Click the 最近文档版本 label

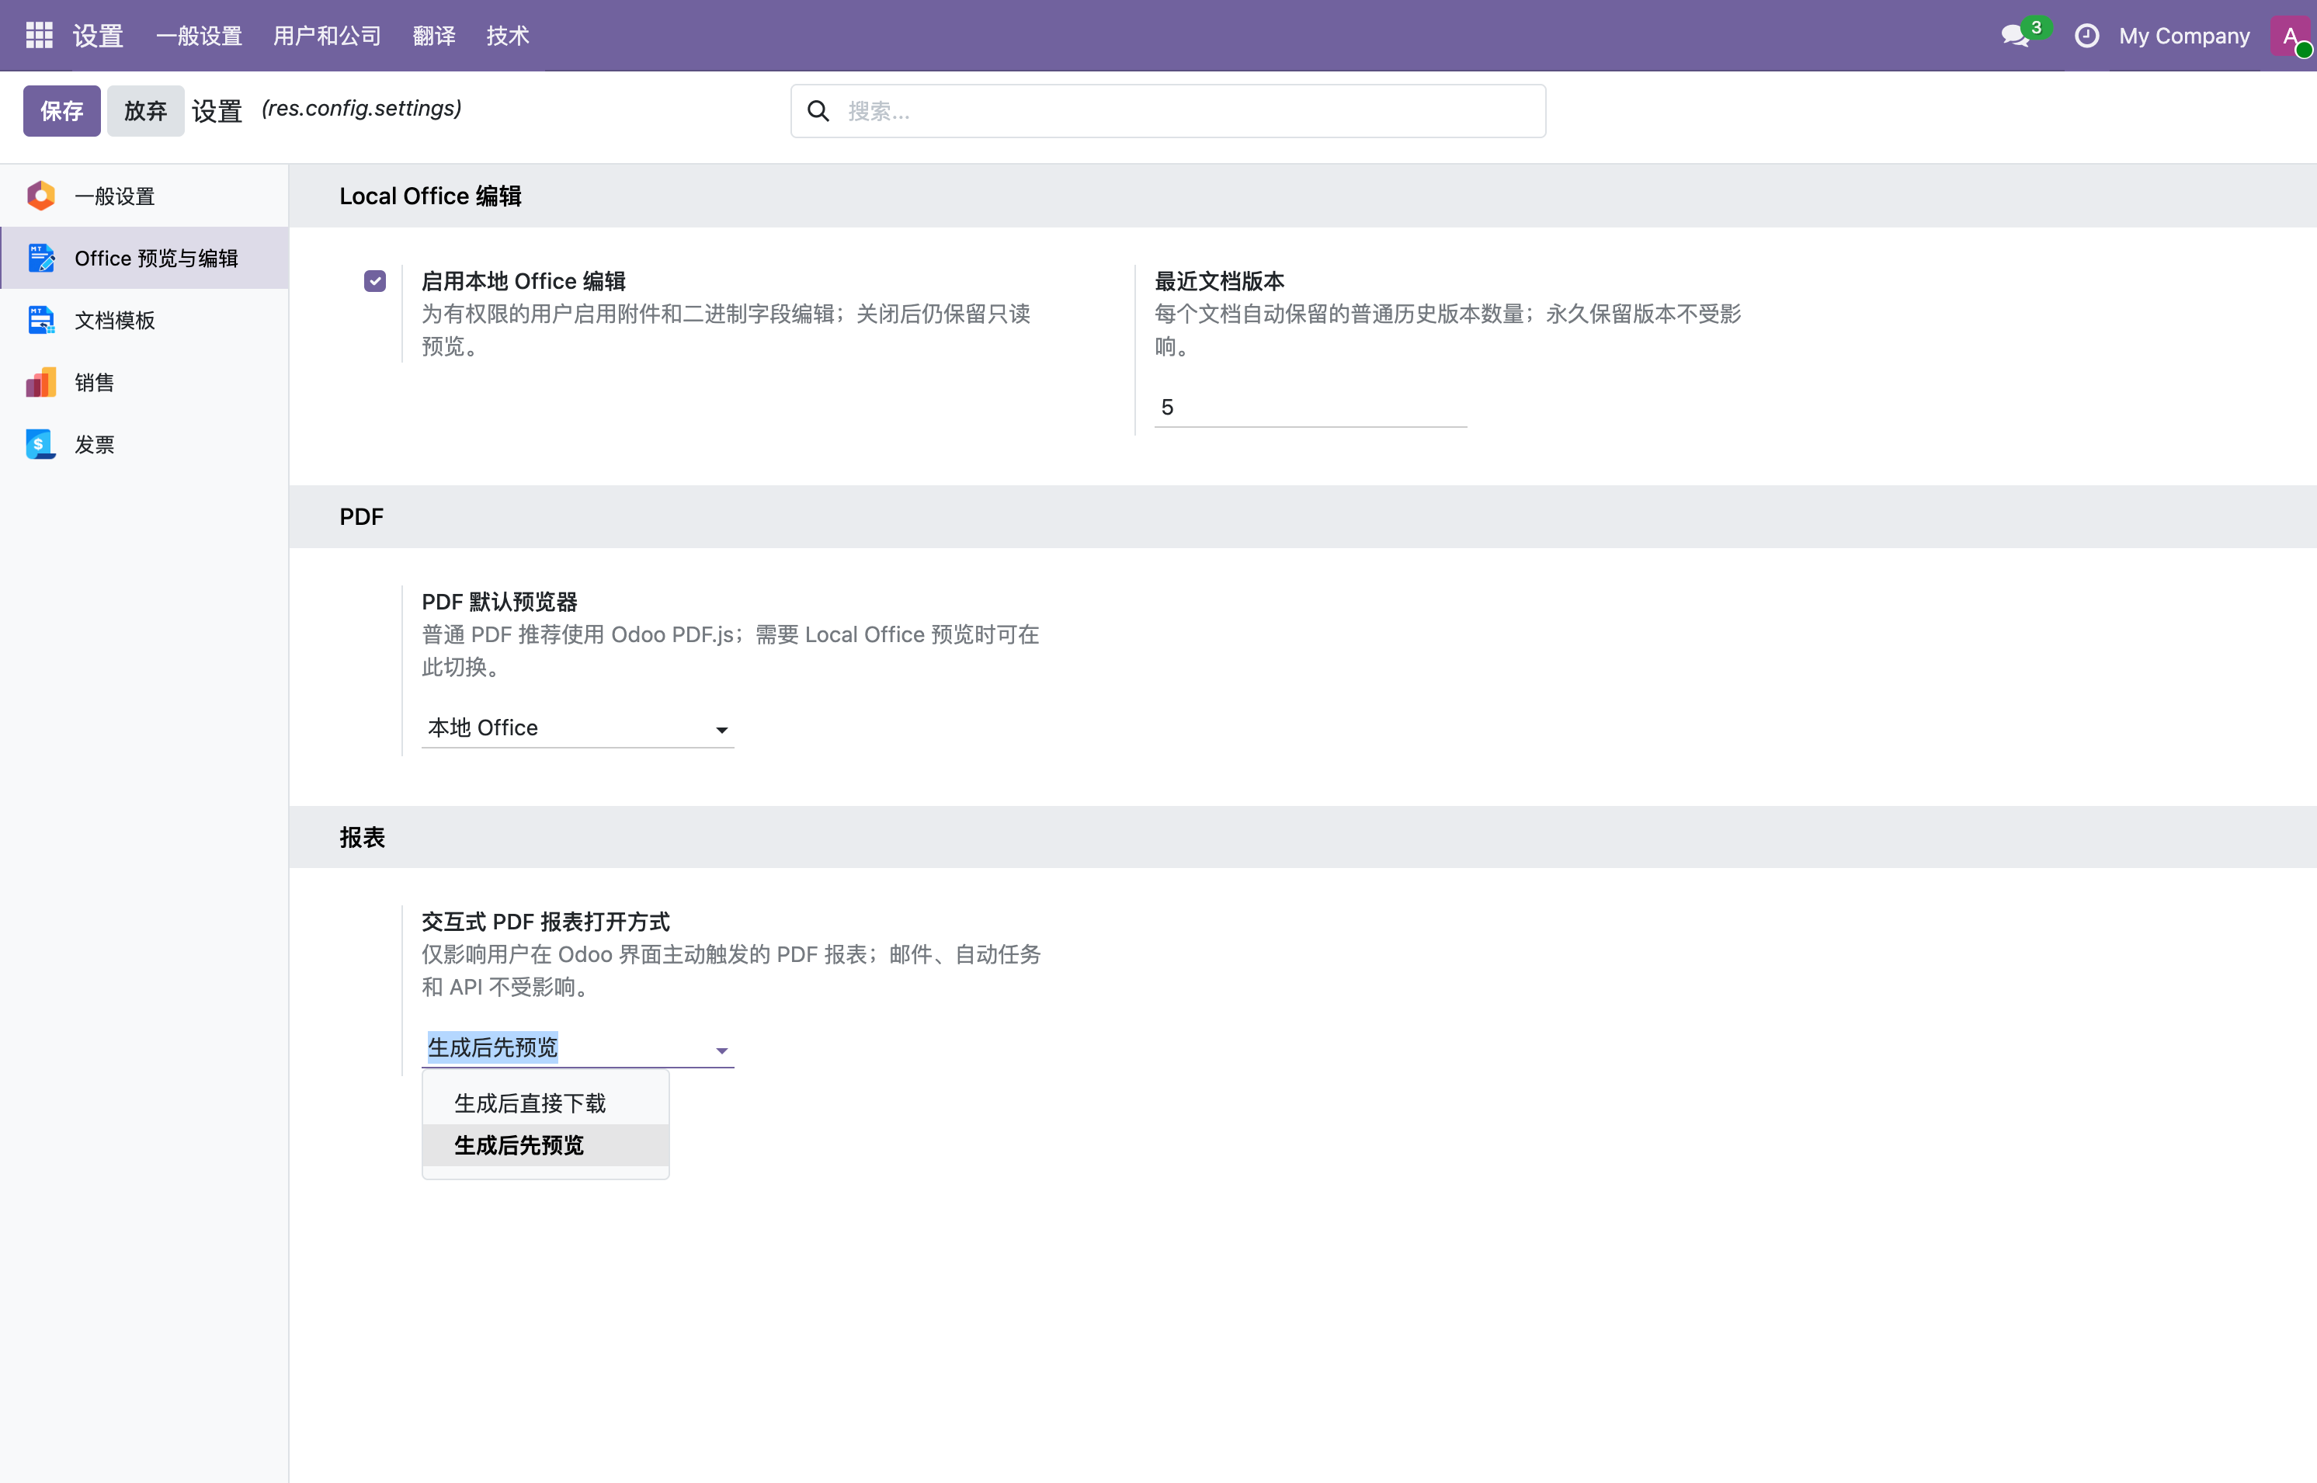(x=1219, y=281)
